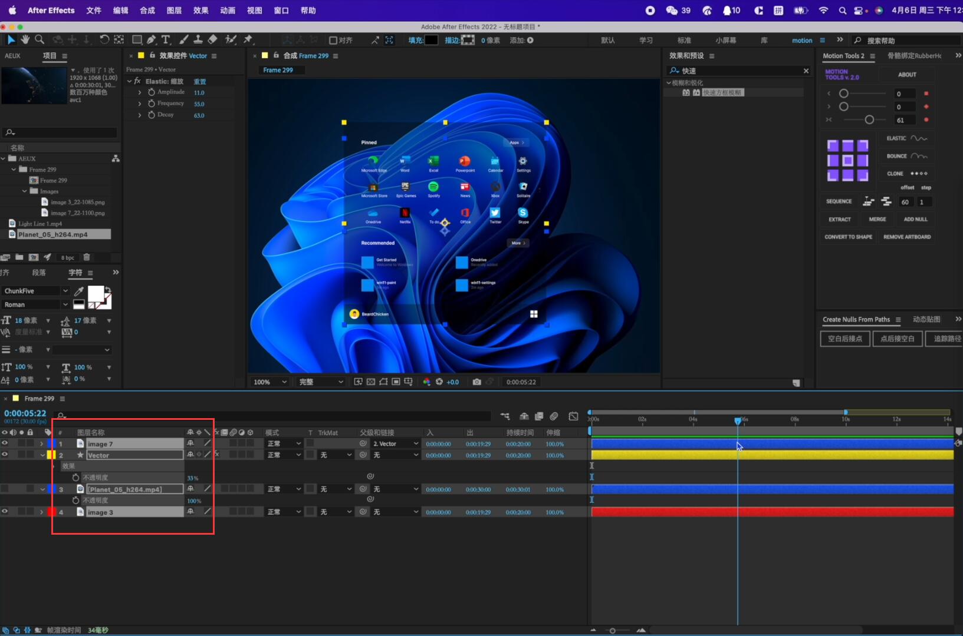The image size is (963, 636).
Task: Toggle stopwatch for Vector opacity 不透明度
Action: point(75,478)
